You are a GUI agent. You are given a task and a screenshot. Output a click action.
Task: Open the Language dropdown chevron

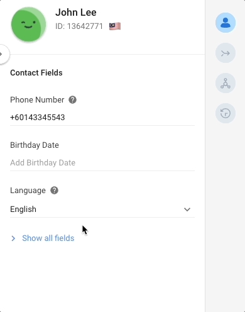187,209
